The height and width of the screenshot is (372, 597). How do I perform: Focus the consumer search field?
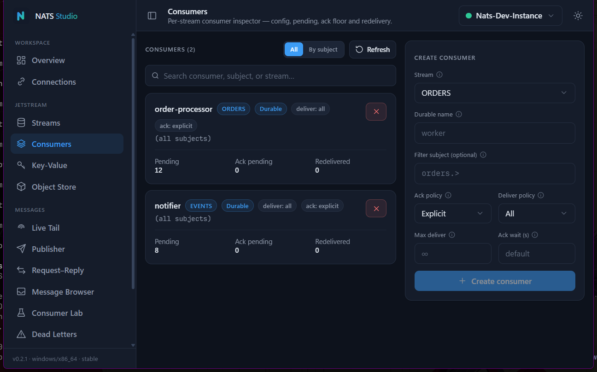[x=270, y=76]
